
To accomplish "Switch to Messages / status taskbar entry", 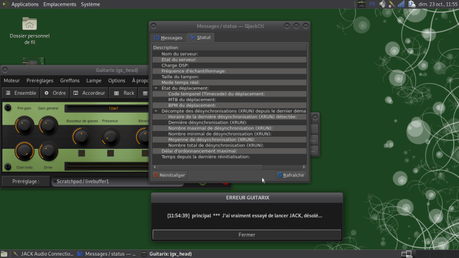I will pos(107,254).
